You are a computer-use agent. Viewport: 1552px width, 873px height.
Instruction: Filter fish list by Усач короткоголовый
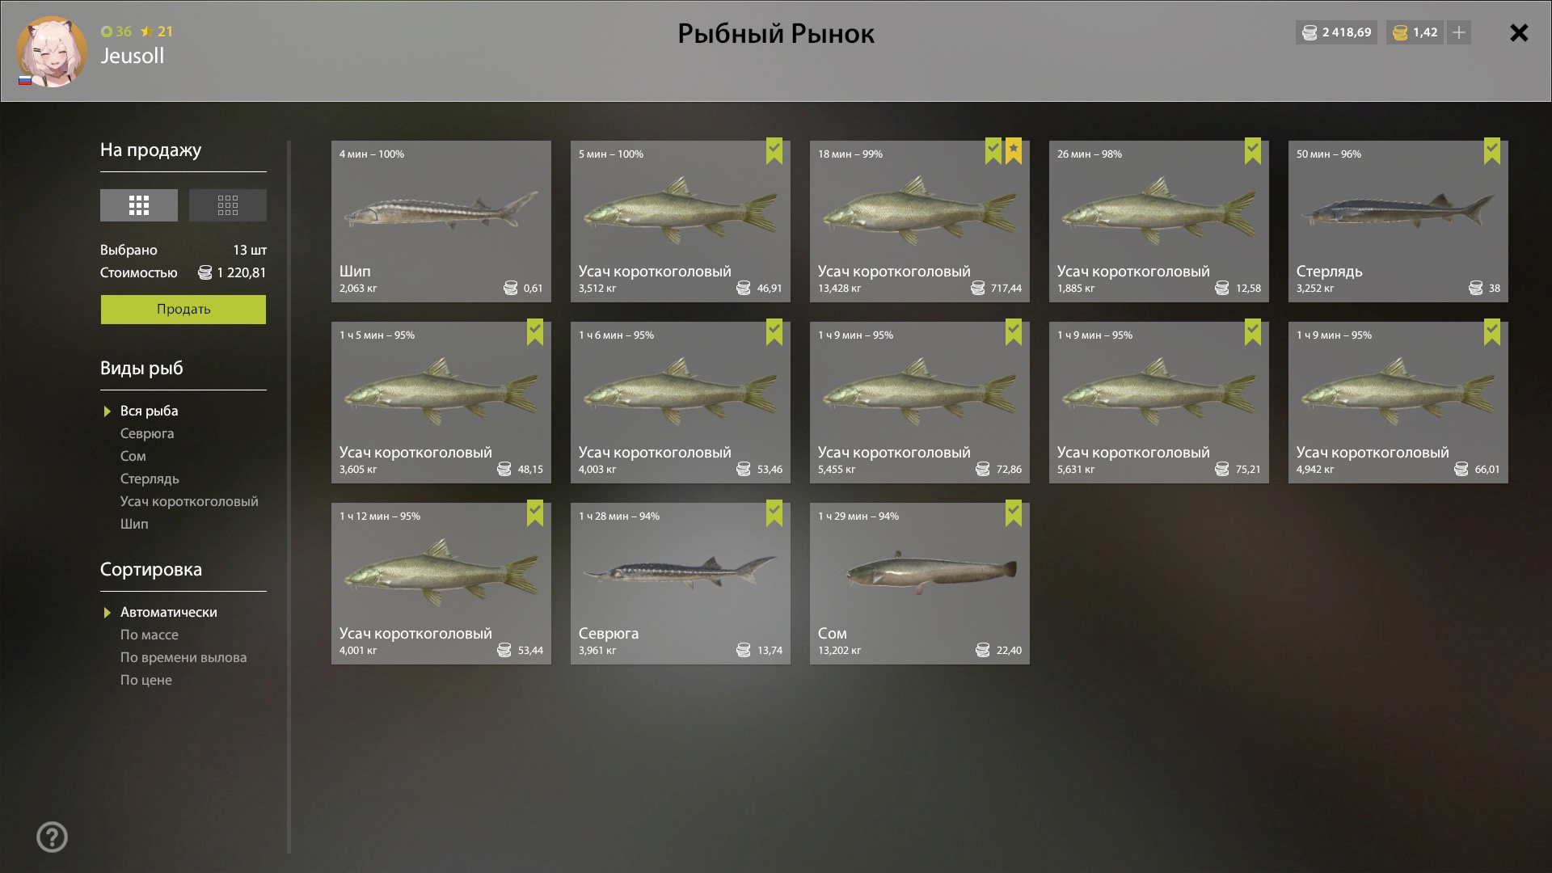[x=189, y=501]
